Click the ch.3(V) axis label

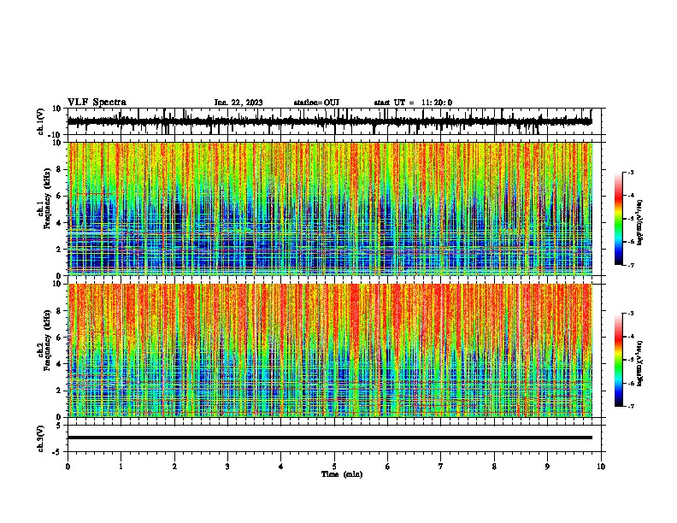[41, 438]
